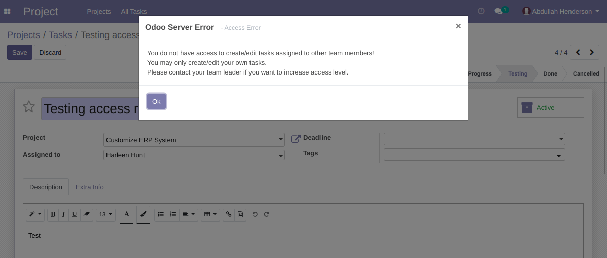Open the font size 13 dropdown
This screenshot has height=258, width=607.
[106, 214]
